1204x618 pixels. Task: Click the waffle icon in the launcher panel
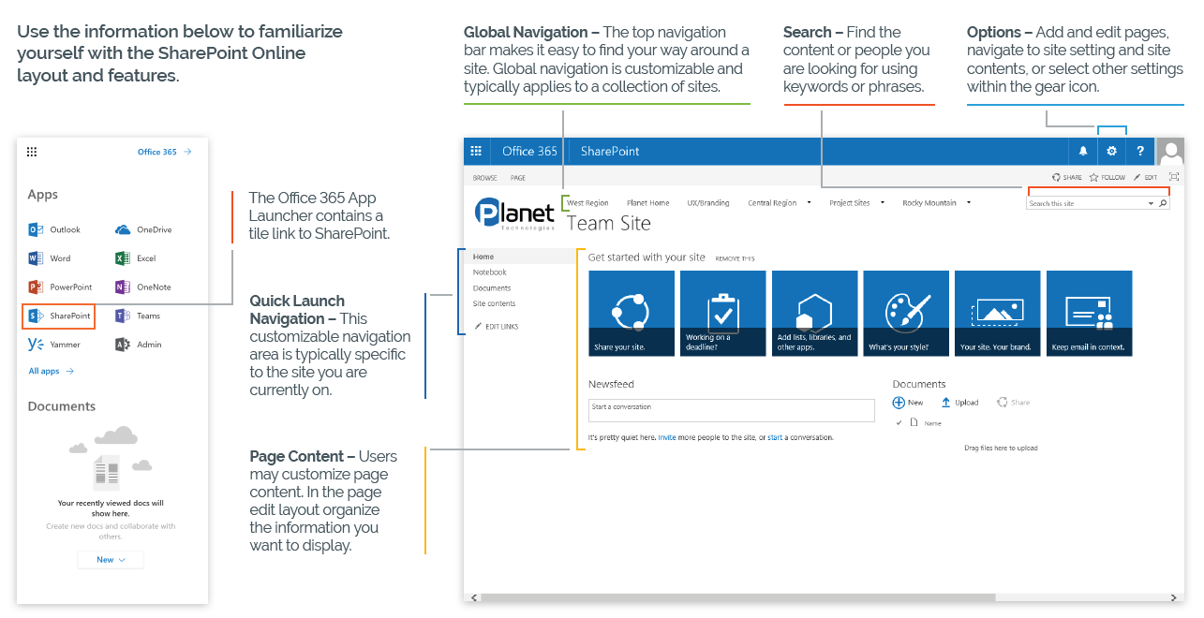coord(32,152)
